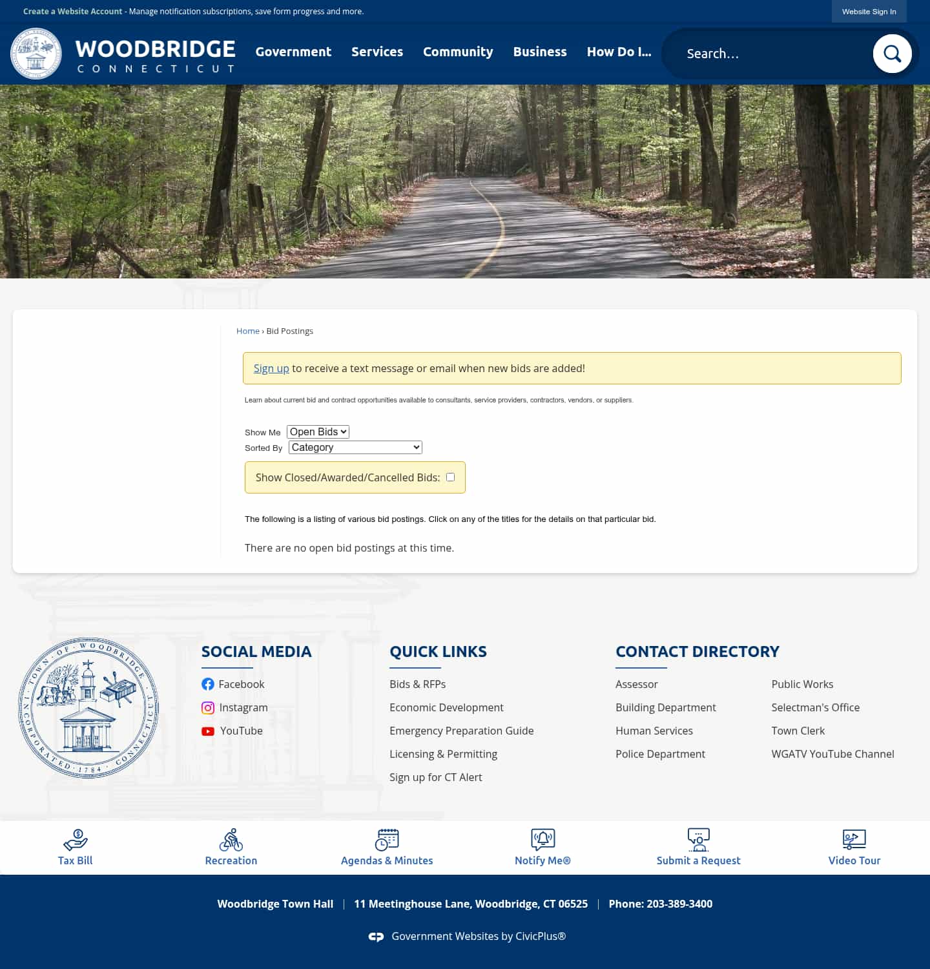Click Website Sign In
Screen dimensions: 930x969
click(869, 11)
